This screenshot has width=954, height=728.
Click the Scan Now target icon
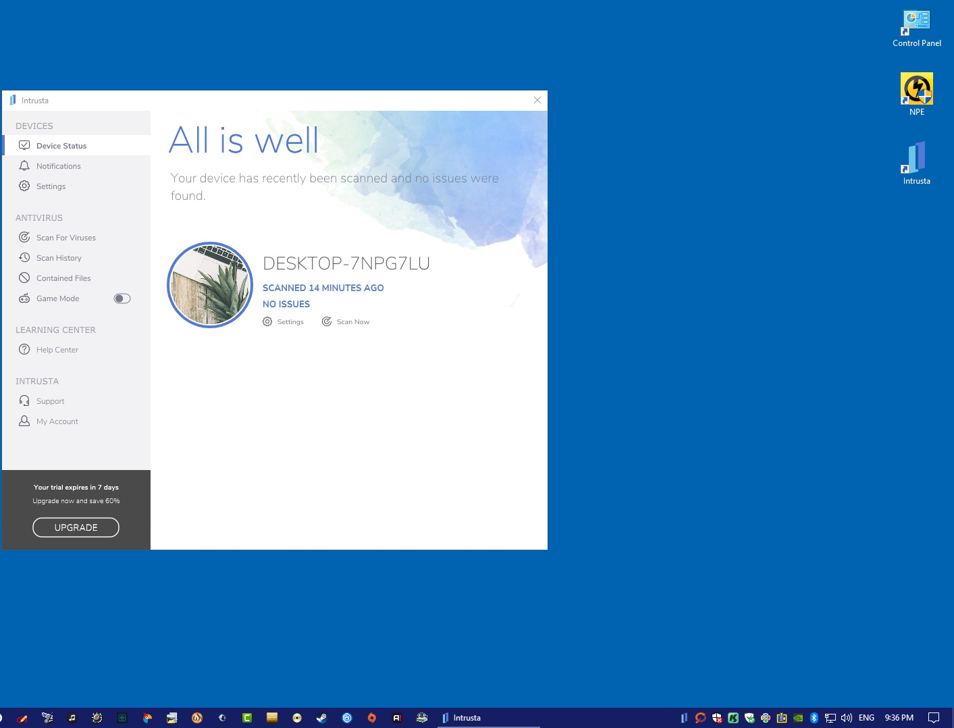[327, 321]
